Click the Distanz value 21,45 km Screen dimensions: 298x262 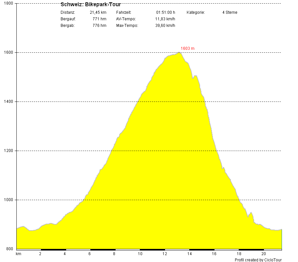(98, 12)
